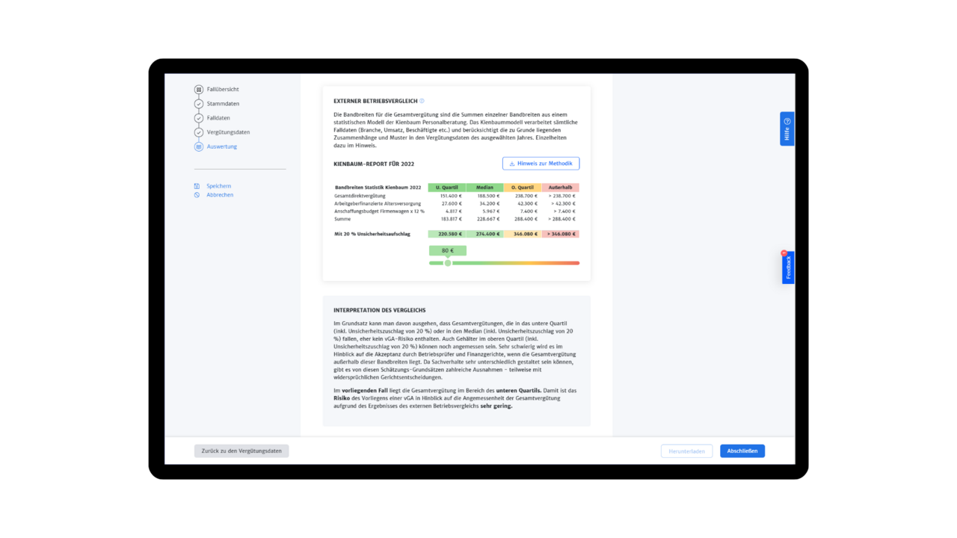Viewport: 957px width, 538px height.
Task: Download Hinweis zur Methodik
Action: pyautogui.click(x=541, y=164)
